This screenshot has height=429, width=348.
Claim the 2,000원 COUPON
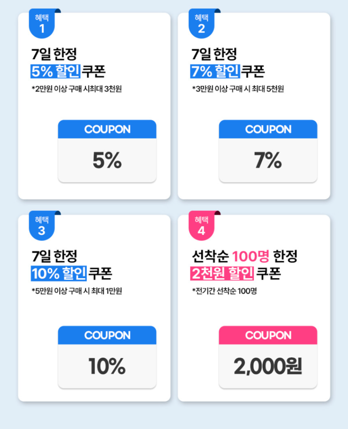[268, 357]
